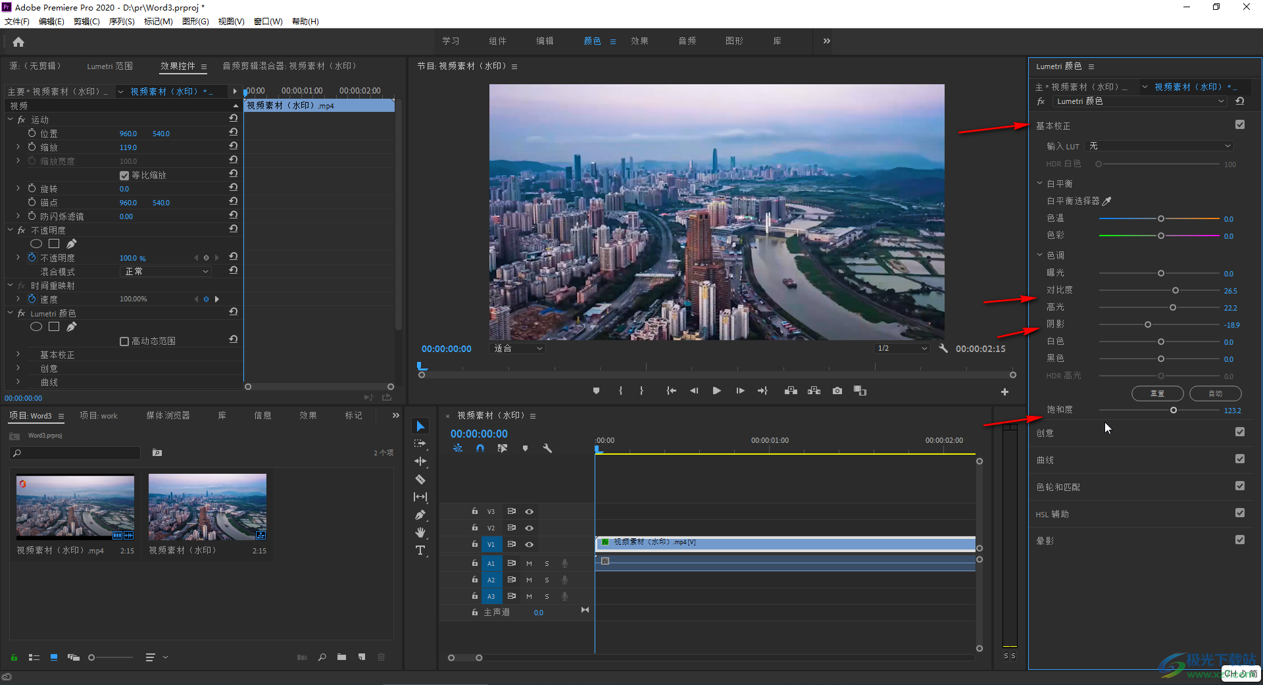Expand the Basic Correction row in Effect Controls
The height and width of the screenshot is (685, 1263).
[x=18, y=355]
